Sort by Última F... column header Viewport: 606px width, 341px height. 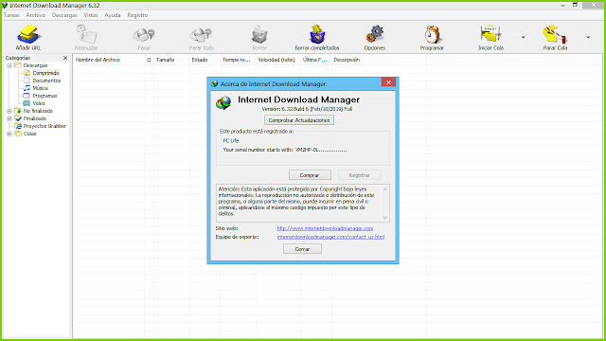(x=315, y=60)
